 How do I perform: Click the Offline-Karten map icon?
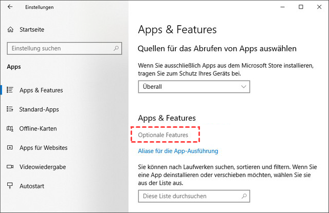click(10, 128)
